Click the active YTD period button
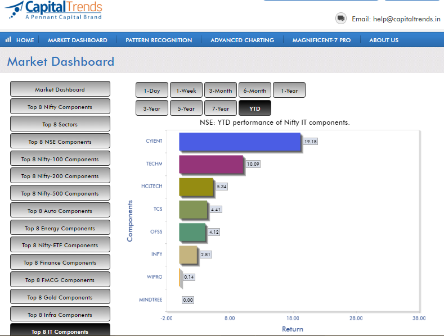Screen dimensions: 444x336 [255, 108]
